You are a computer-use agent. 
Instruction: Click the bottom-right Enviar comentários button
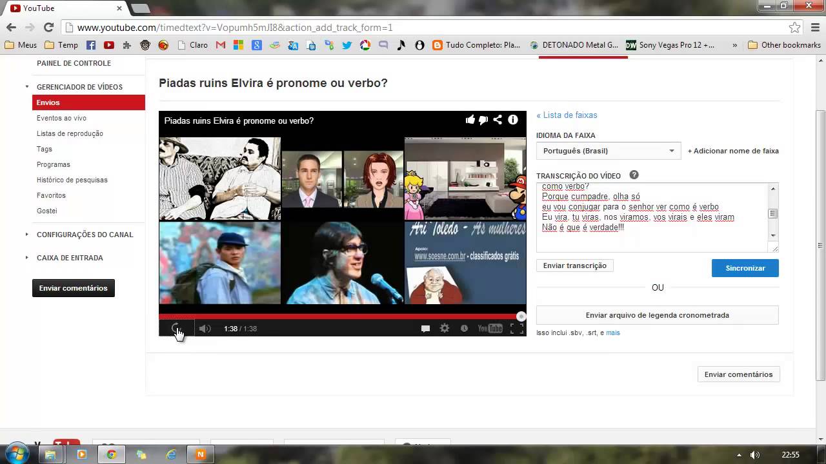[738, 374]
